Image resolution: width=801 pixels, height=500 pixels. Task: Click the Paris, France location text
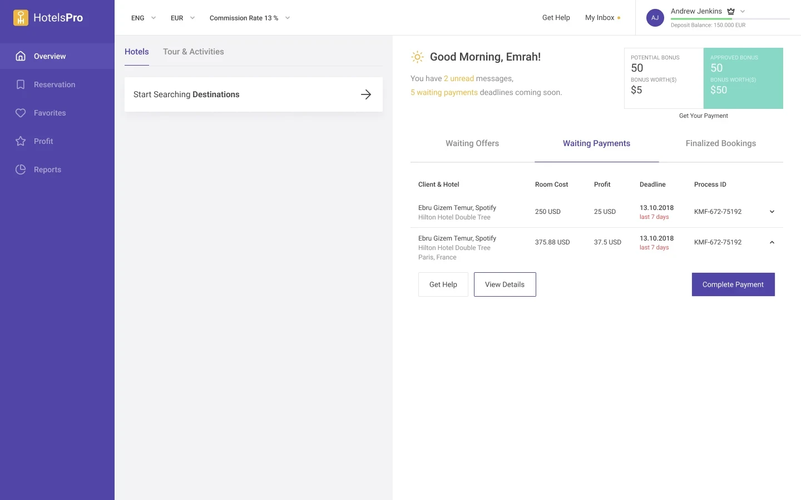coord(437,257)
